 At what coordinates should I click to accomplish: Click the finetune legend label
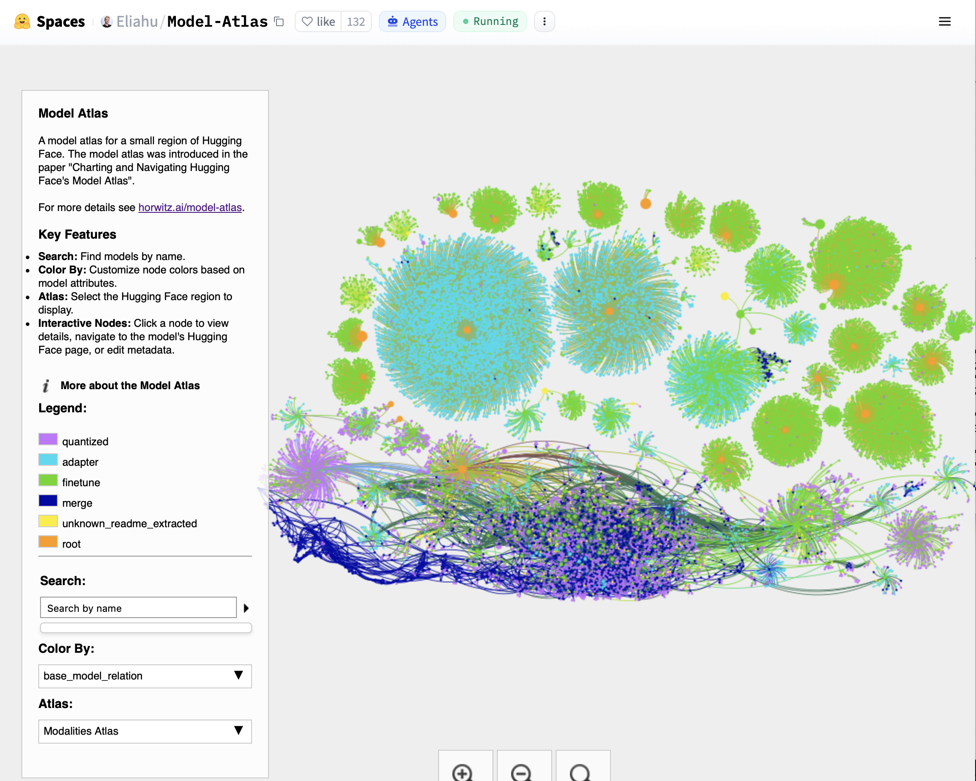click(81, 483)
